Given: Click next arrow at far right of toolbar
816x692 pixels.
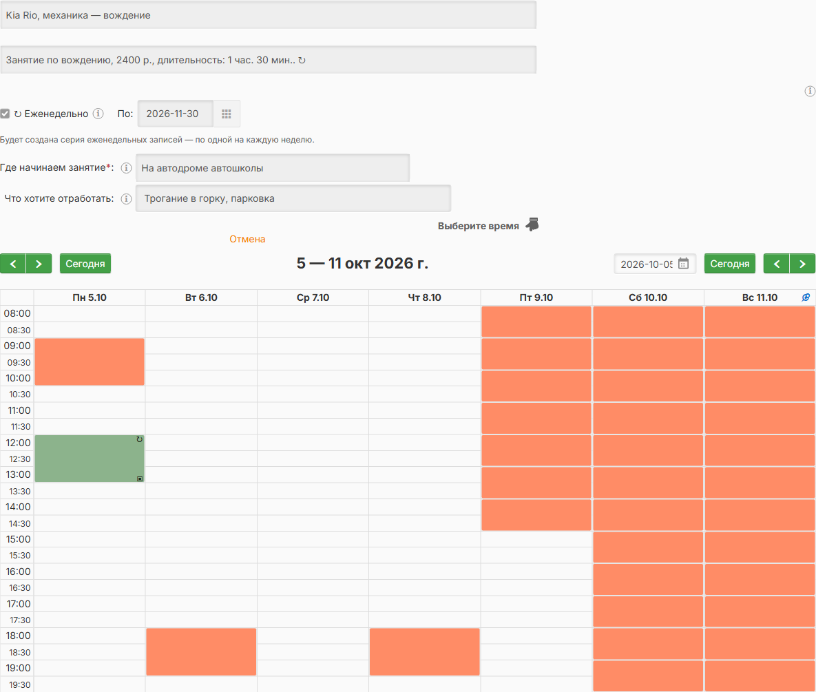Looking at the screenshot, I should [x=802, y=264].
